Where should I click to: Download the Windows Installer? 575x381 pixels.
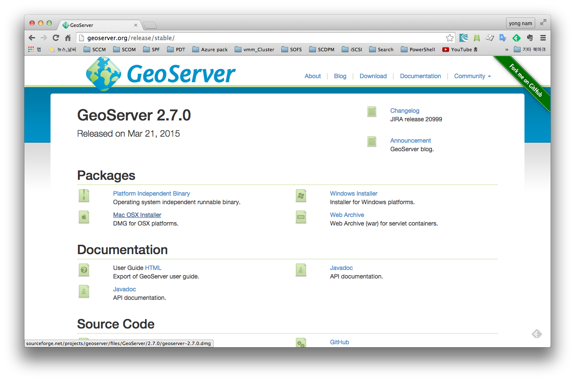pos(354,193)
